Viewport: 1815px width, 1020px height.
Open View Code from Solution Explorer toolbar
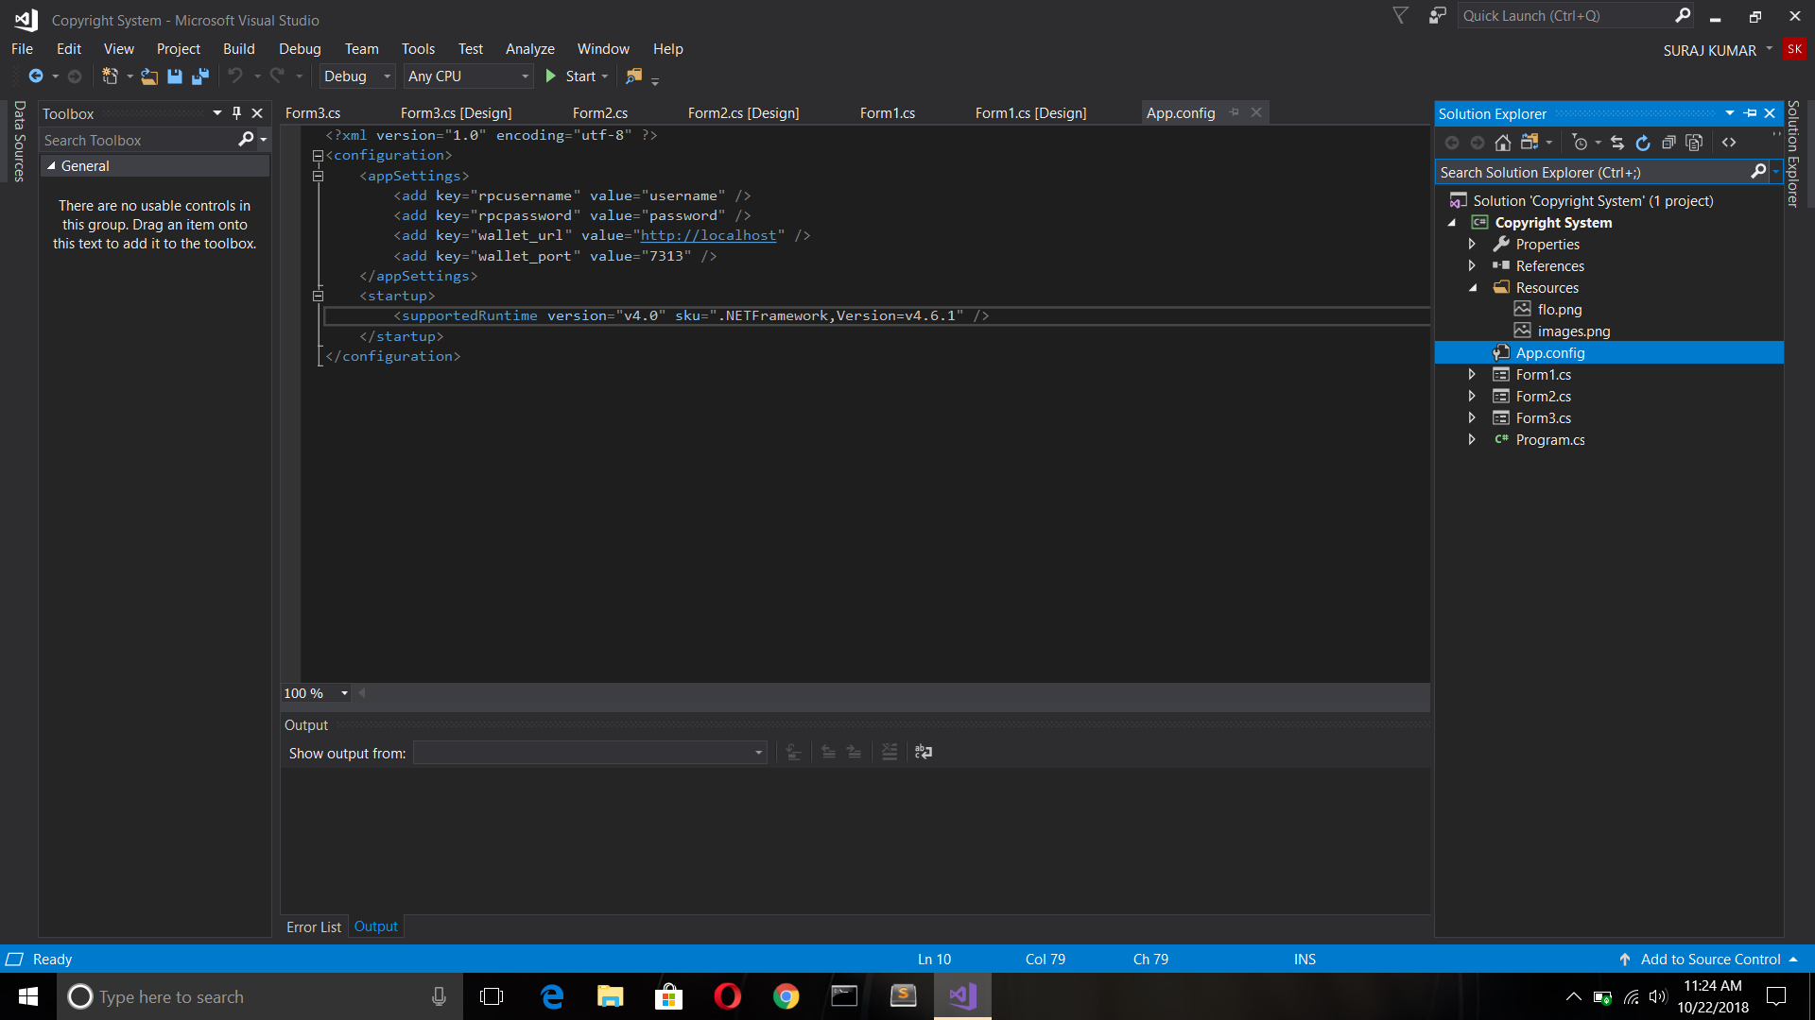[x=1731, y=142]
